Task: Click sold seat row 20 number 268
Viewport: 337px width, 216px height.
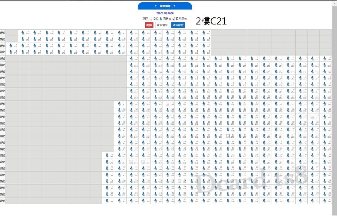Action: (108, 155)
